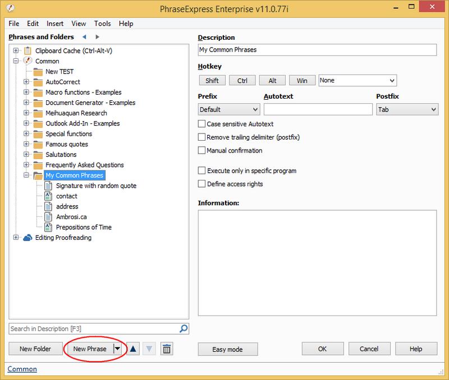Navigate forward with the right arrow

[97, 37]
